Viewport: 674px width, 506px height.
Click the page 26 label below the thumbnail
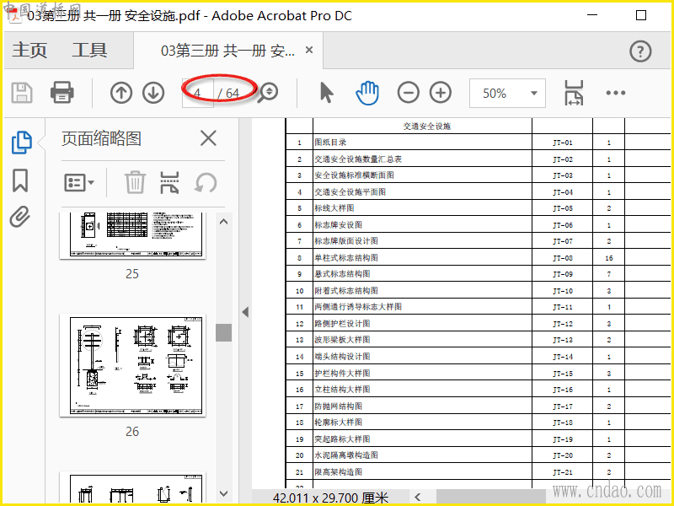(132, 431)
